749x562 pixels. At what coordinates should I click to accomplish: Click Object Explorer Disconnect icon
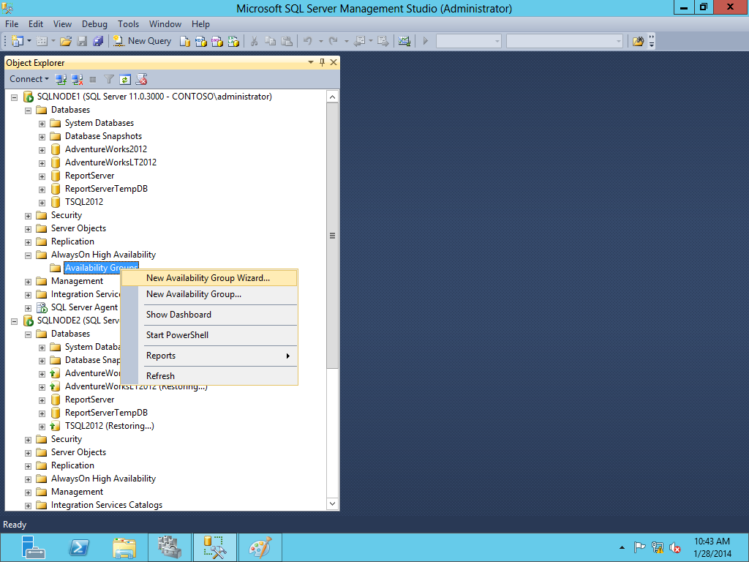(x=77, y=79)
